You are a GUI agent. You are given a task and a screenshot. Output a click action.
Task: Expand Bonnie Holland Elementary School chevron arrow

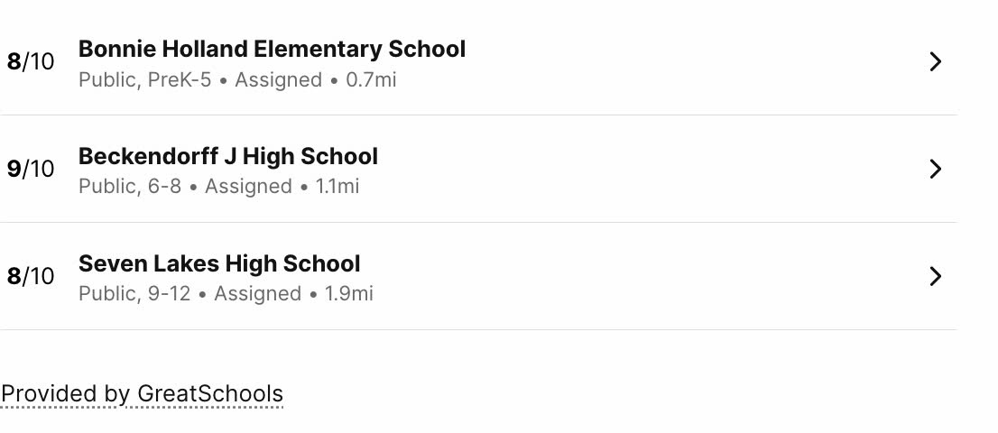(x=935, y=61)
